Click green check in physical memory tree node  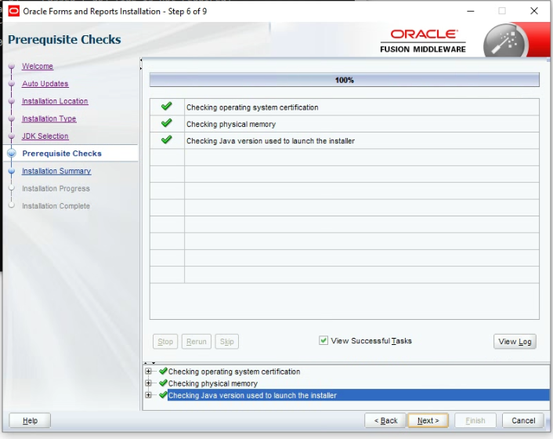pos(163,383)
